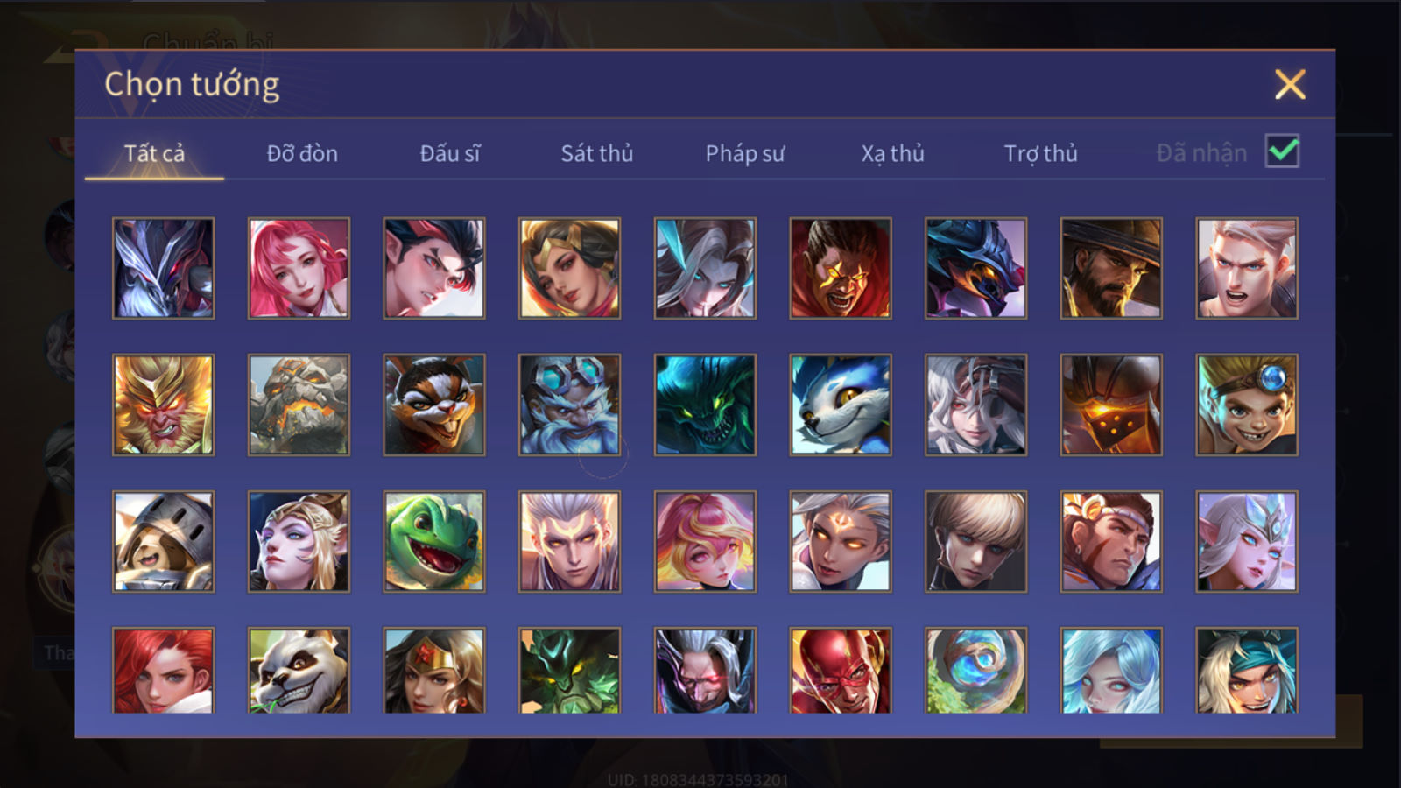Select the light-blue-haired woman hero thumbnail
Screen dimensions: 1401x788
pos(1111,670)
